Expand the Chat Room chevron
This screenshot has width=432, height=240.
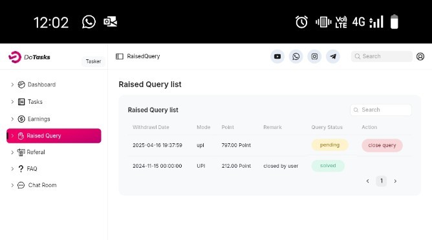[12, 185]
